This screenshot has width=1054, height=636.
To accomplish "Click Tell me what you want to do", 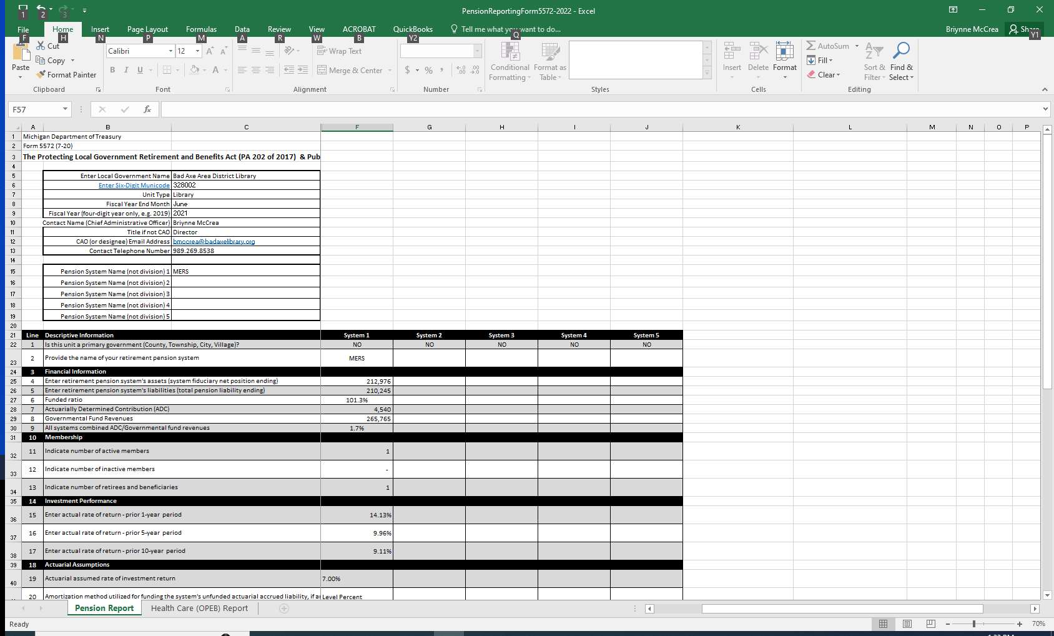I will tap(506, 29).
